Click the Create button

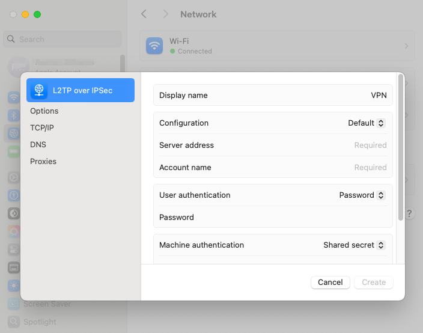coord(374,283)
